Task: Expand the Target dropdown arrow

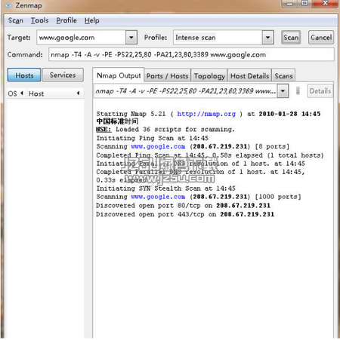Action: pos(131,38)
